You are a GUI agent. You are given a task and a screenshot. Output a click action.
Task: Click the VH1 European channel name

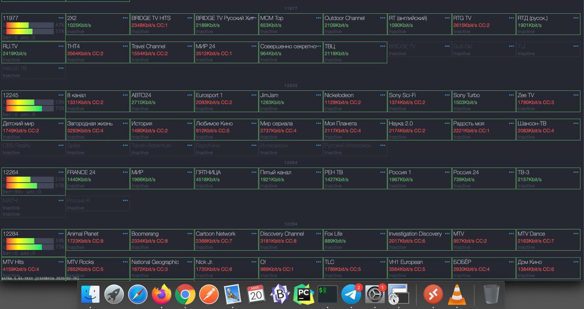tap(406, 262)
